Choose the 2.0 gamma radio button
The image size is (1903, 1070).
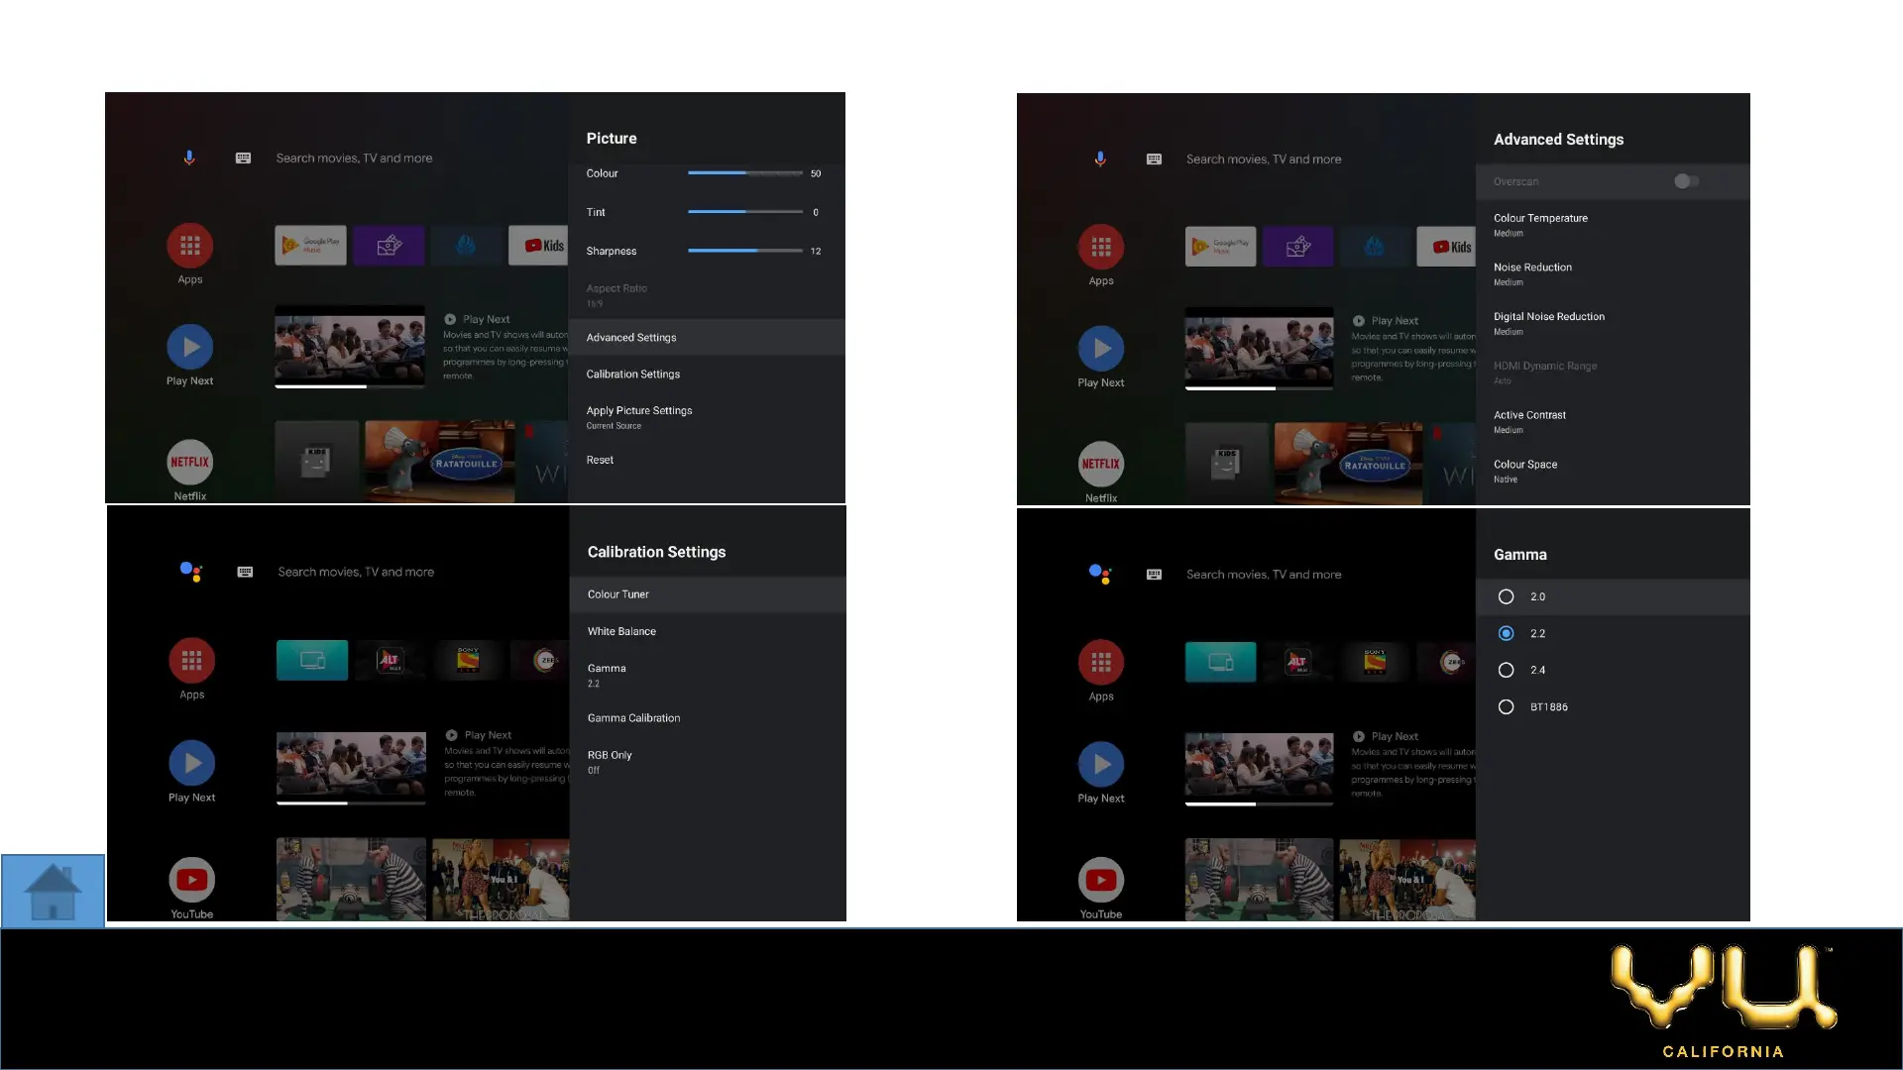tap(1506, 596)
